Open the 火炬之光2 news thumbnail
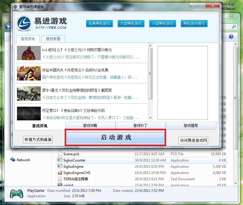 pyautogui.click(x=28, y=53)
